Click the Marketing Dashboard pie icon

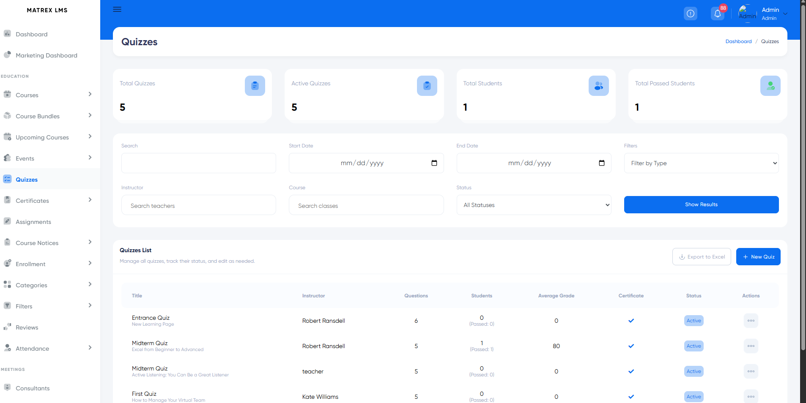7,54
